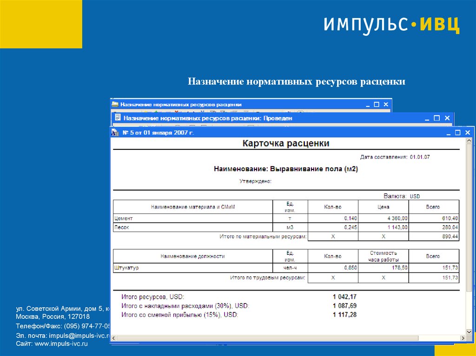
Task: Click the document icon in № 5 window title
Action: [115, 133]
